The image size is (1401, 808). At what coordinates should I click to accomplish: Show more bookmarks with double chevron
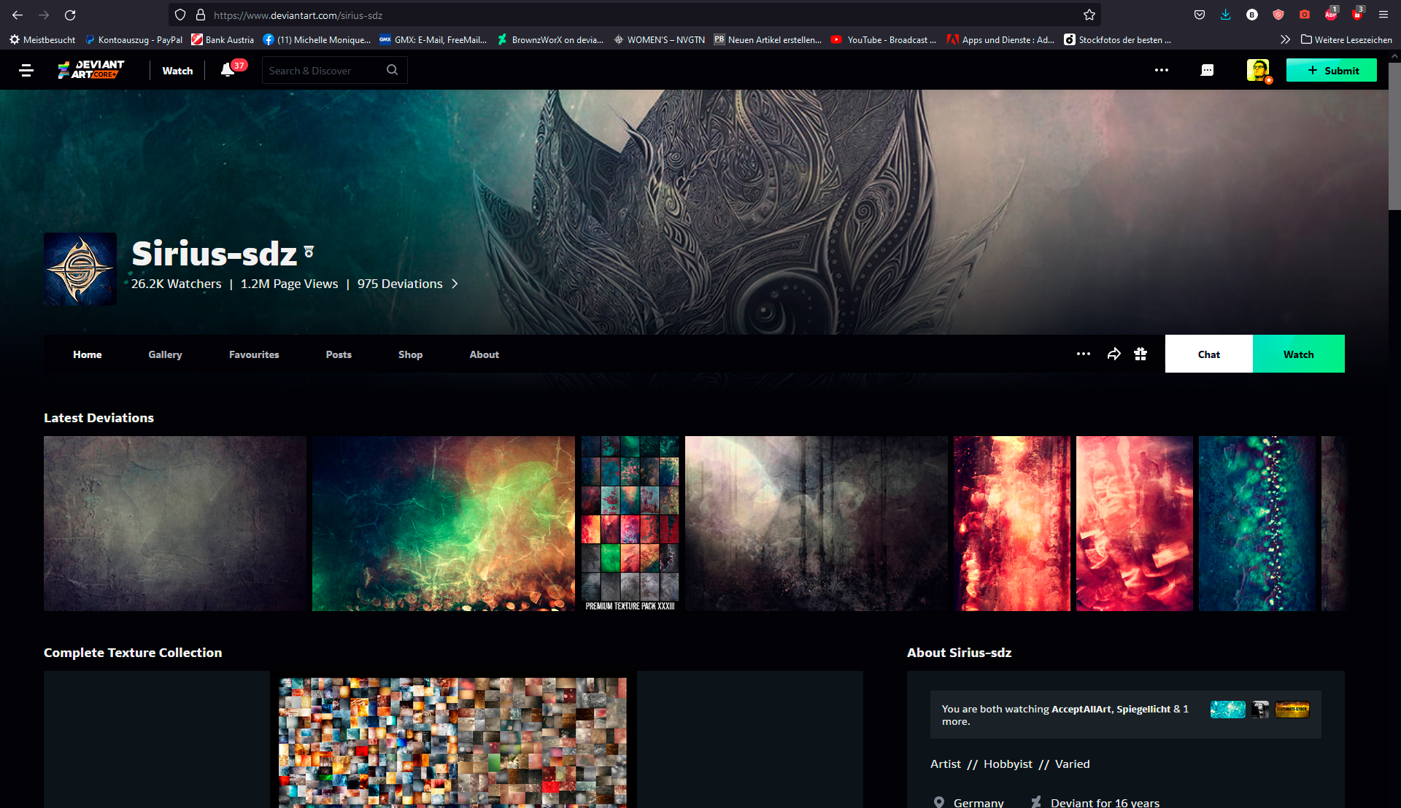1285,39
